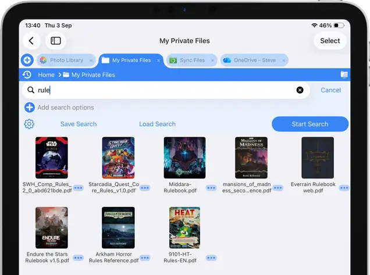370x275 pixels.
Task: Select file name SWH_Comp_Rules_2_0_abd621bde.pdf
Action: (47, 187)
